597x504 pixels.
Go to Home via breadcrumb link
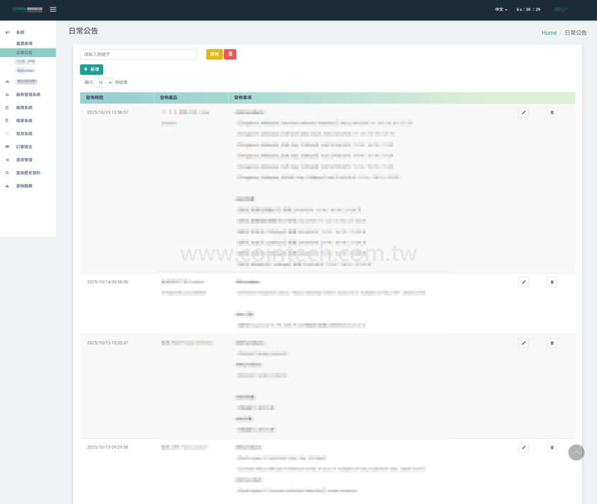point(549,33)
